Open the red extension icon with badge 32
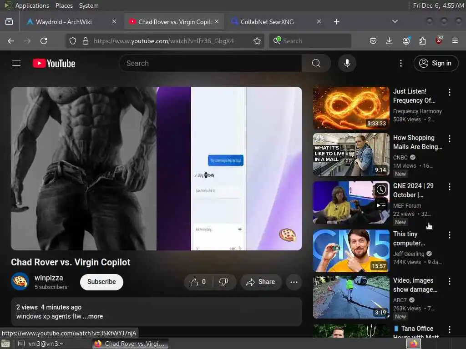 (439, 40)
